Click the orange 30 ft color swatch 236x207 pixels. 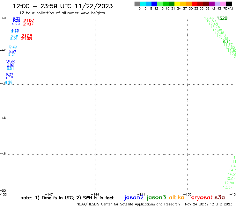click(x=189, y=4)
